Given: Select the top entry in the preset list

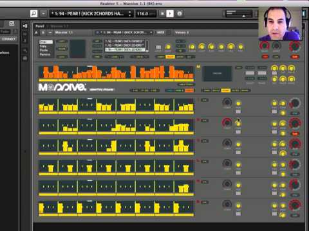Looking at the screenshot, I should click(x=125, y=41).
